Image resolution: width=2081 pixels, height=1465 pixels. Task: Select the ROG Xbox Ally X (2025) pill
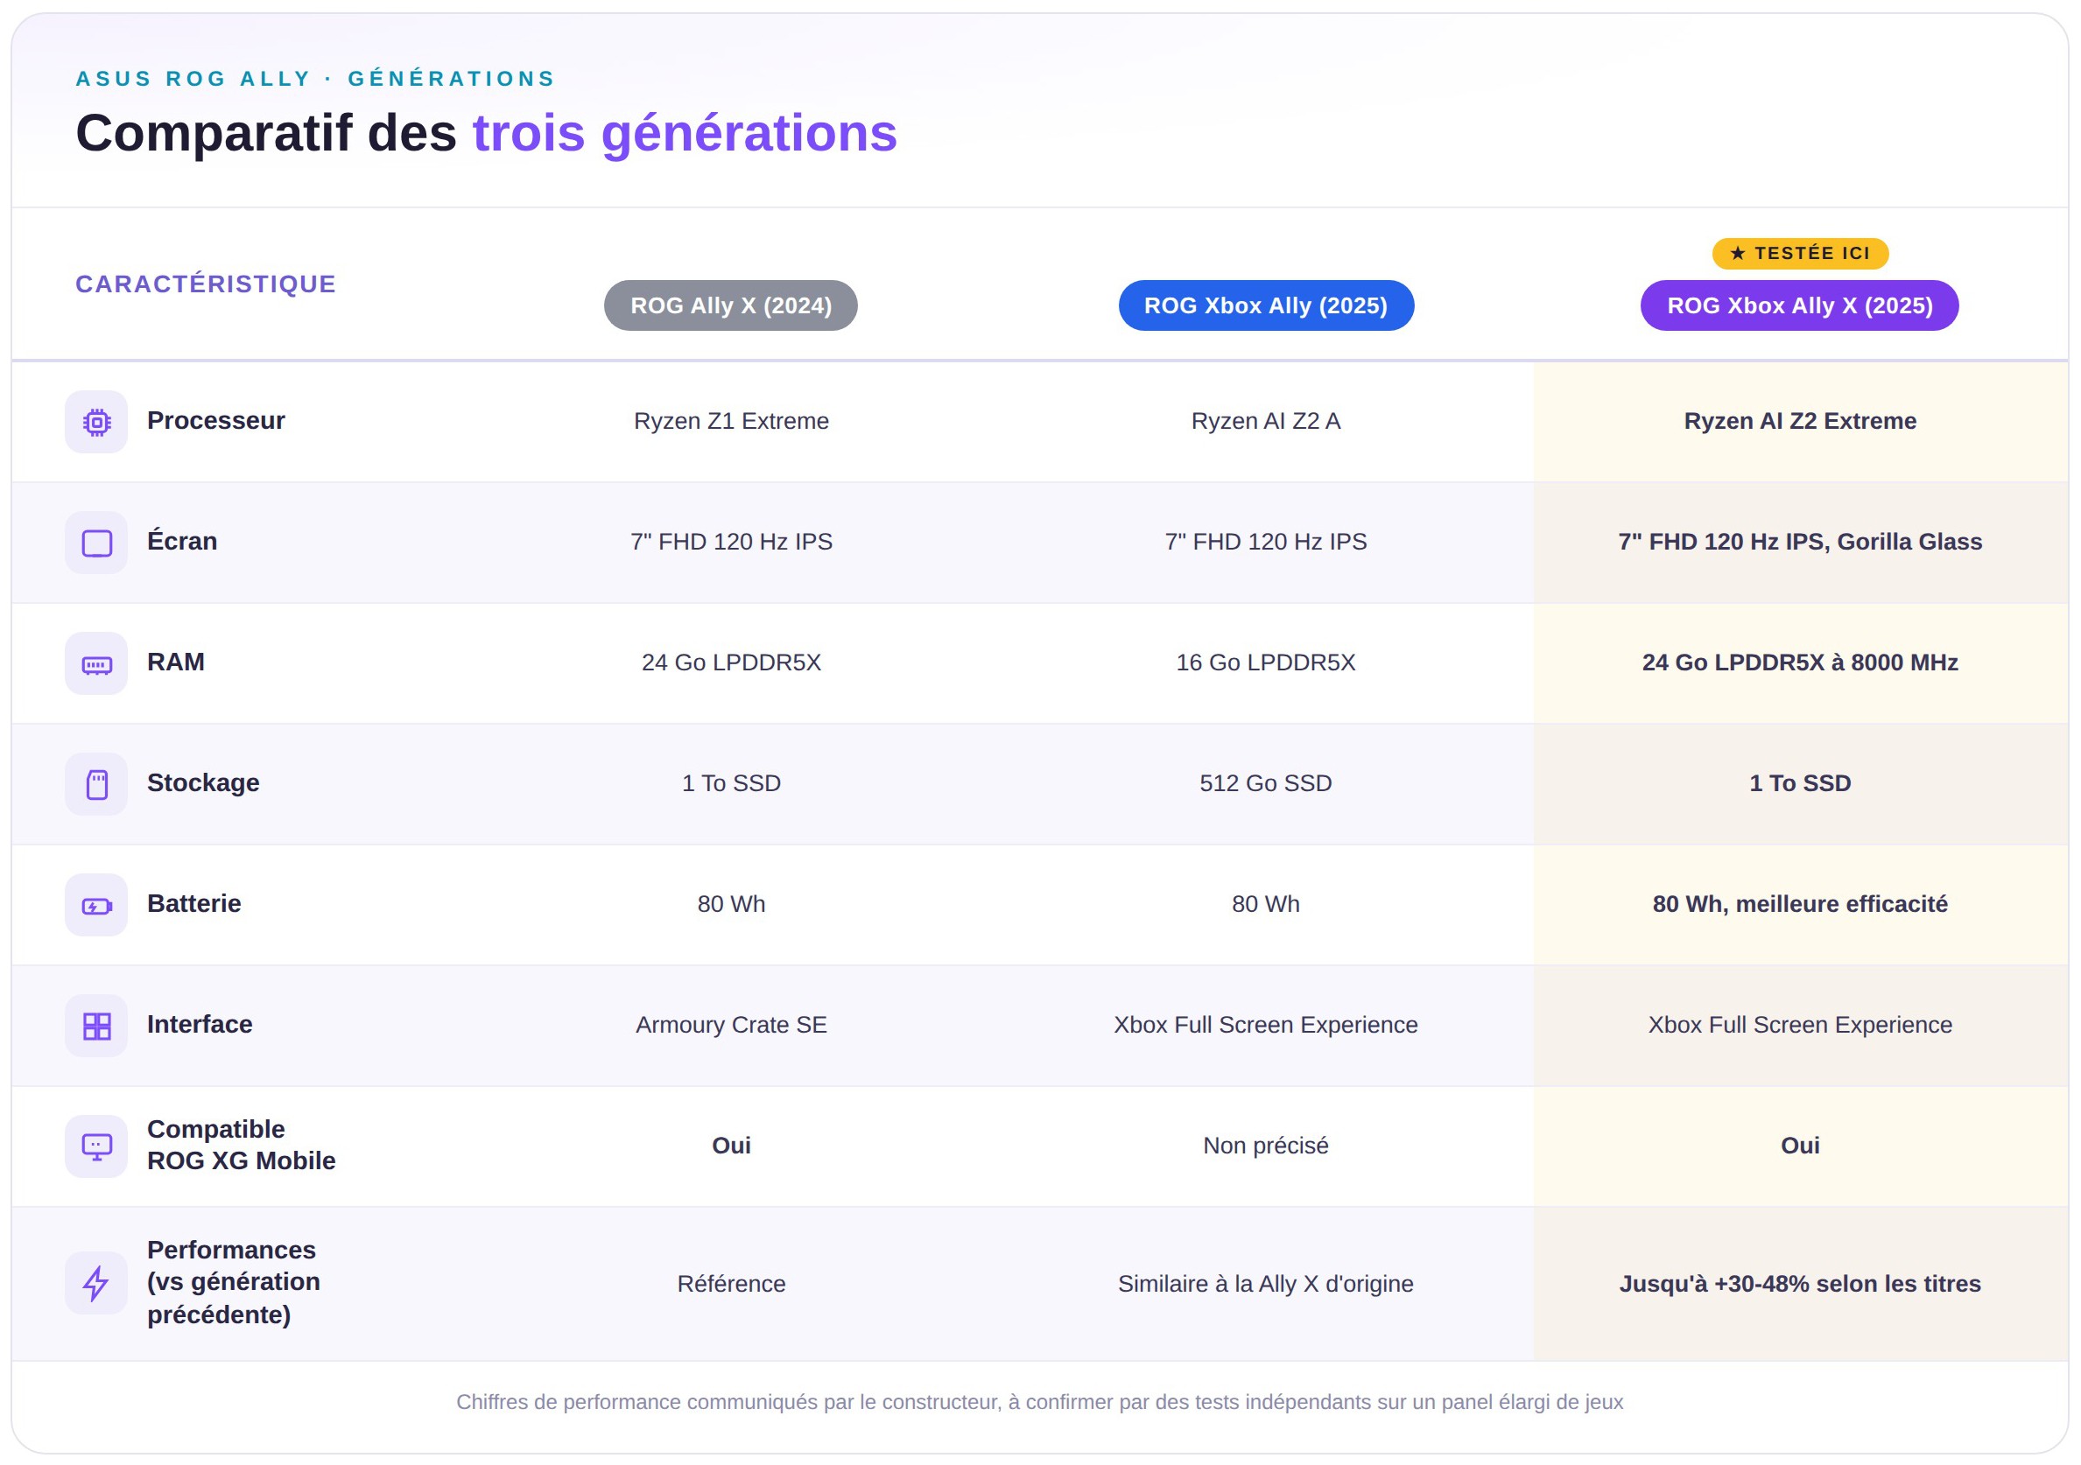click(x=1800, y=305)
